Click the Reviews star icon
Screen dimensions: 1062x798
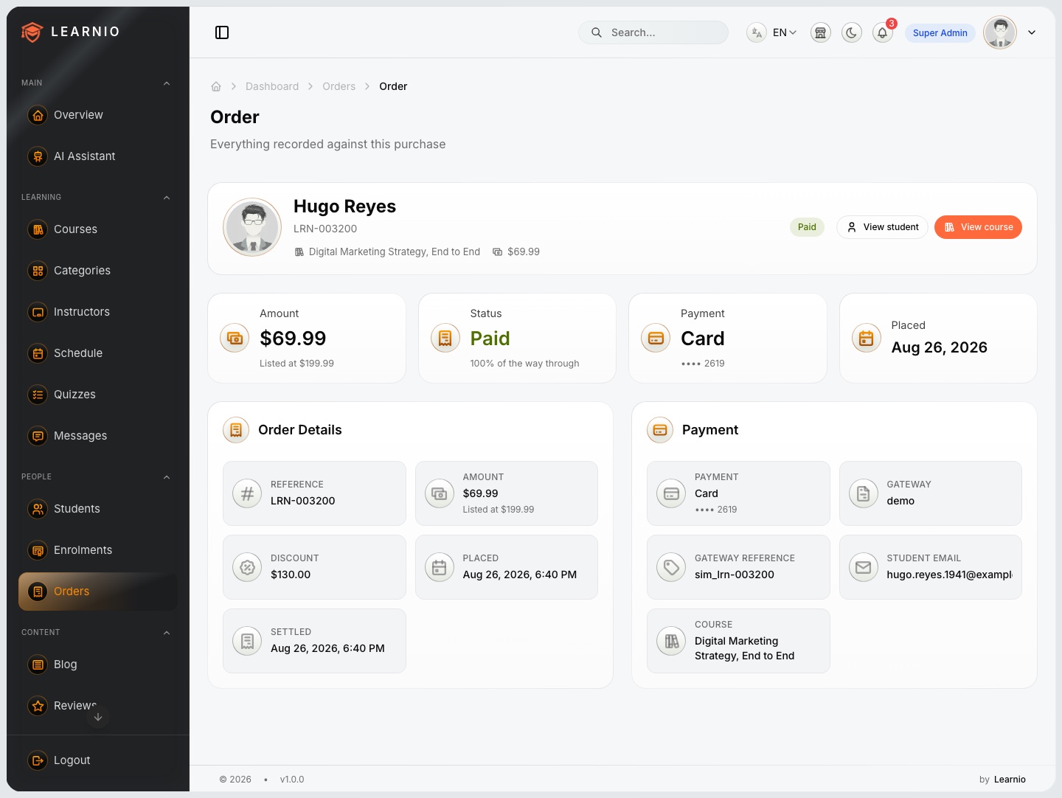click(38, 706)
